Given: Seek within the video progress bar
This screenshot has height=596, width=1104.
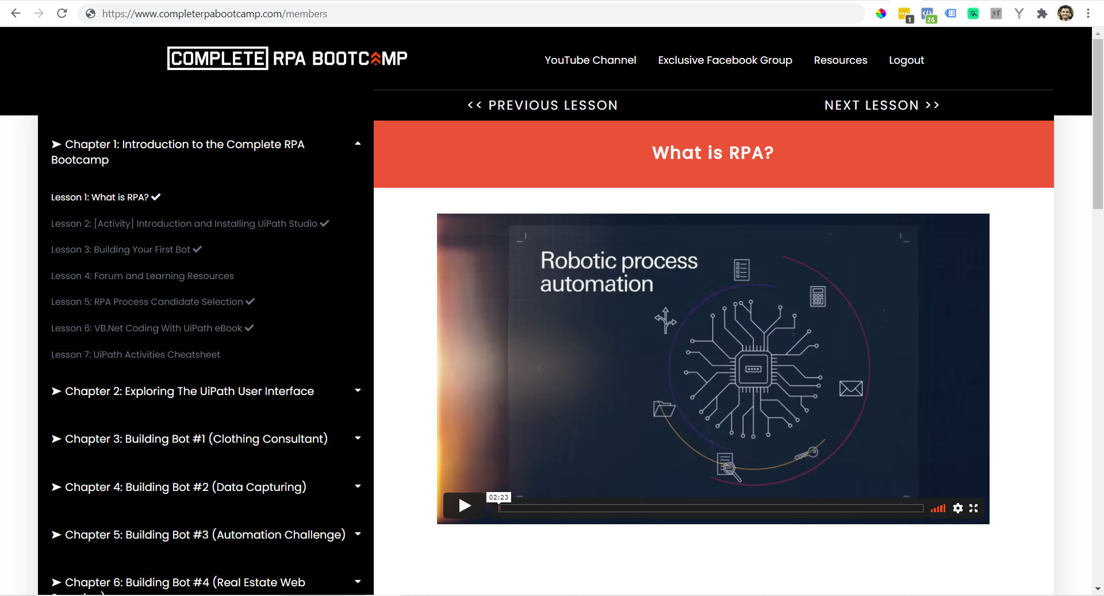Looking at the screenshot, I should [x=711, y=508].
